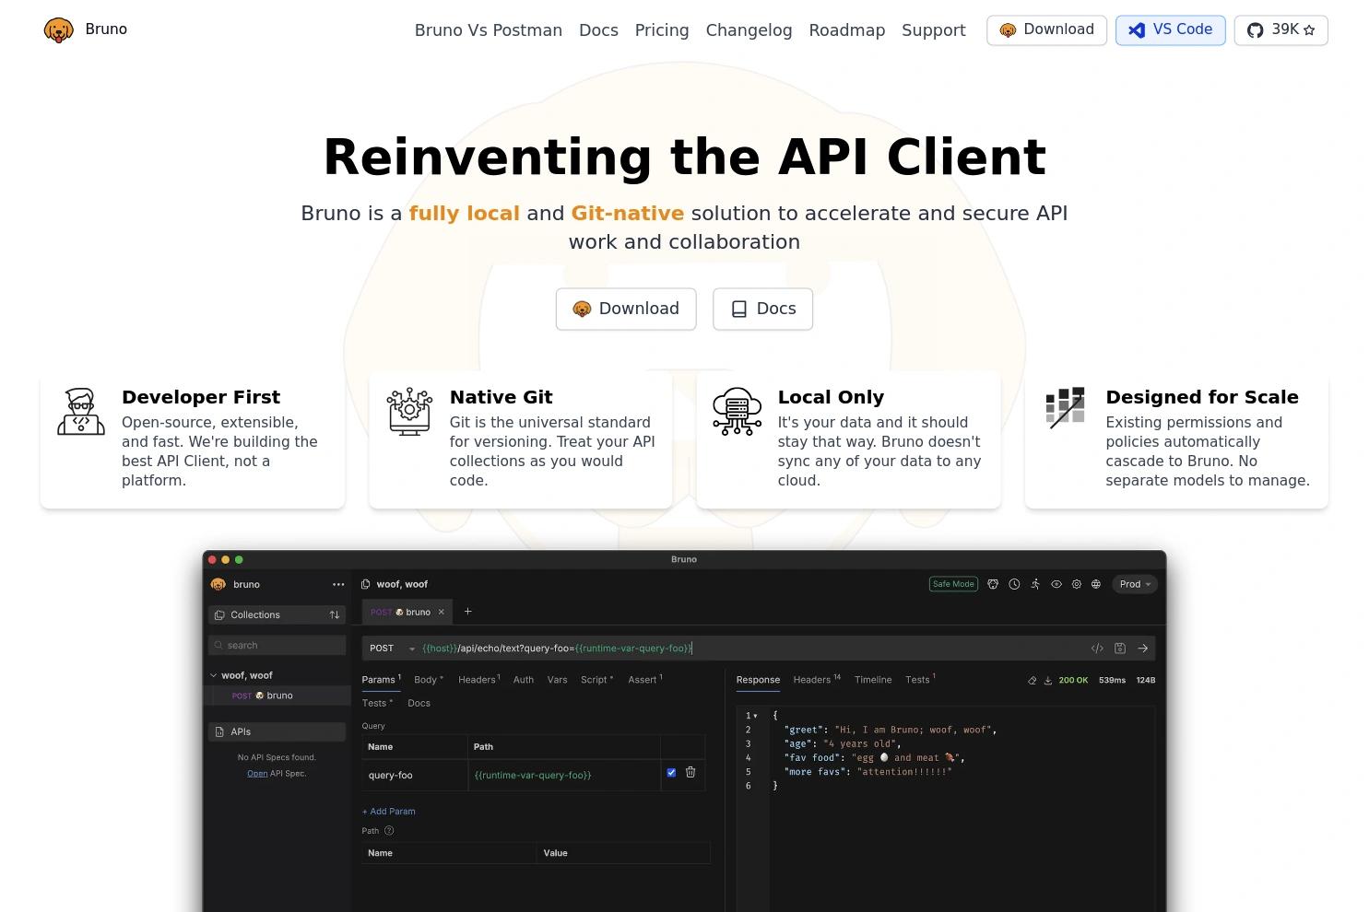Open Bruno Vs Postman page

coord(489,30)
